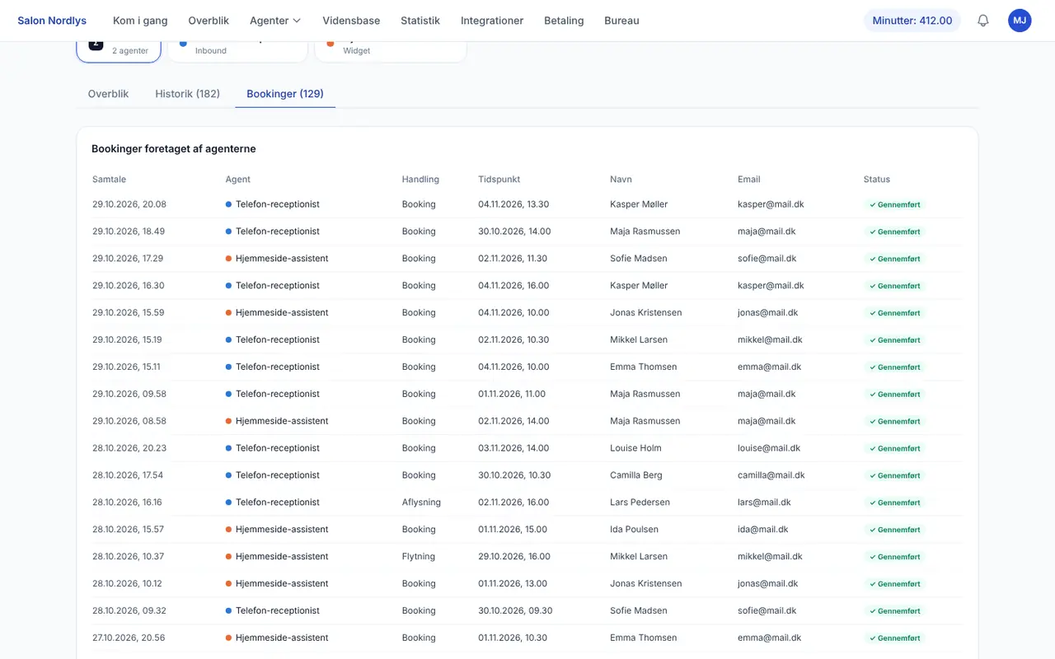Click the Navn column header
This screenshot has height=659, width=1055.
tap(621, 179)
